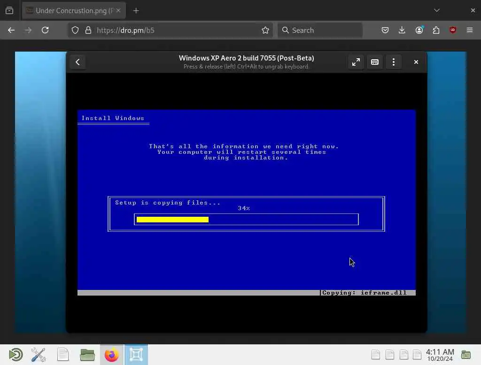
Task: Click the "Copying: ieframe.dll" status text
Action: pos(364,293)
